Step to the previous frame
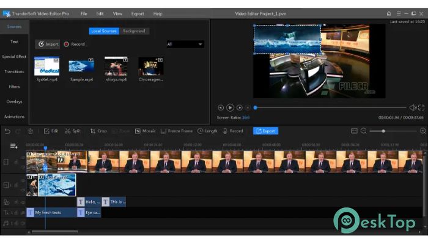Screen dimensions: 428x244 click(221, 107)
